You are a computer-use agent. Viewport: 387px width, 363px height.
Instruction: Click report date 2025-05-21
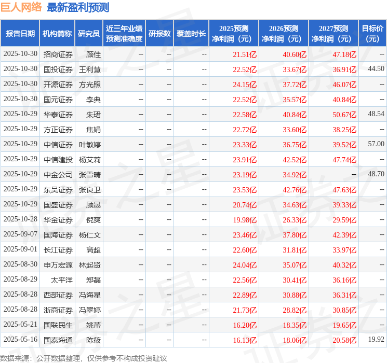click(20, 324)
